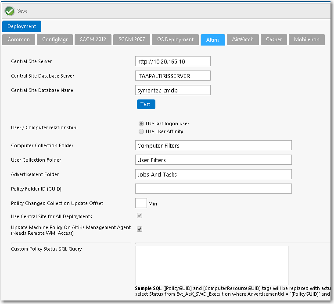Toggle Update Machine Policy On Altiris checkbox

coord(140,229)
